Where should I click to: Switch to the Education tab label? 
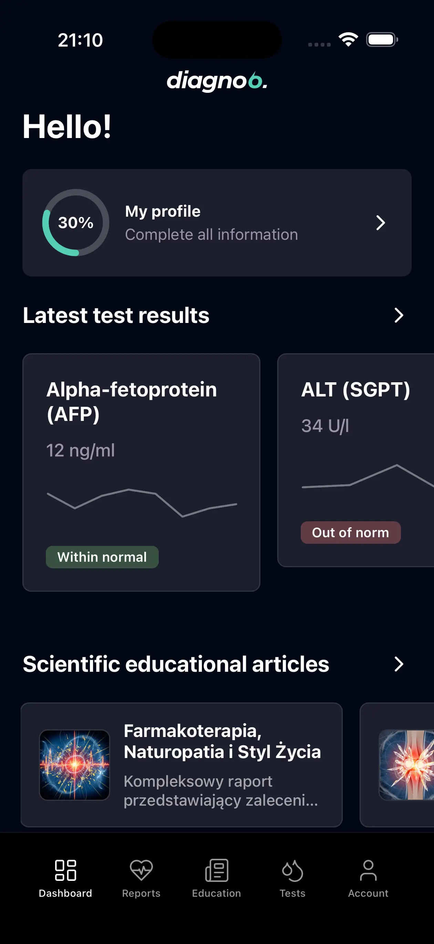[217, 893]
